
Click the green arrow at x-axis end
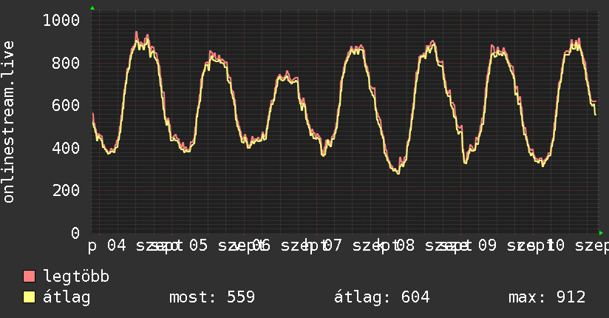[601, 233]
